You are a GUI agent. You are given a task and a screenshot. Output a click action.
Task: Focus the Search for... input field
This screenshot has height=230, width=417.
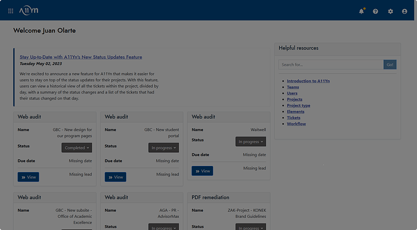pyautogui.click(x=331, y=65)
